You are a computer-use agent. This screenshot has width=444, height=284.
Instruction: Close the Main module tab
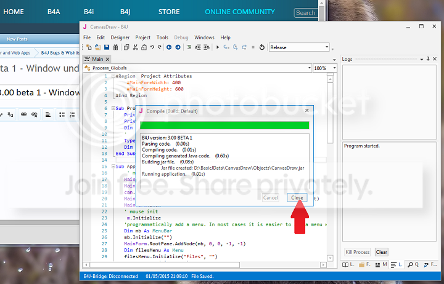[107, 59]
